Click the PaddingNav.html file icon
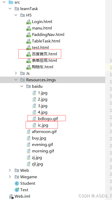 coord(29,35)
